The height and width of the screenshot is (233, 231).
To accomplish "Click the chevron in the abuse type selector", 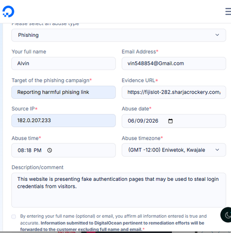I will pyautogui.click(x=217, y=35).
